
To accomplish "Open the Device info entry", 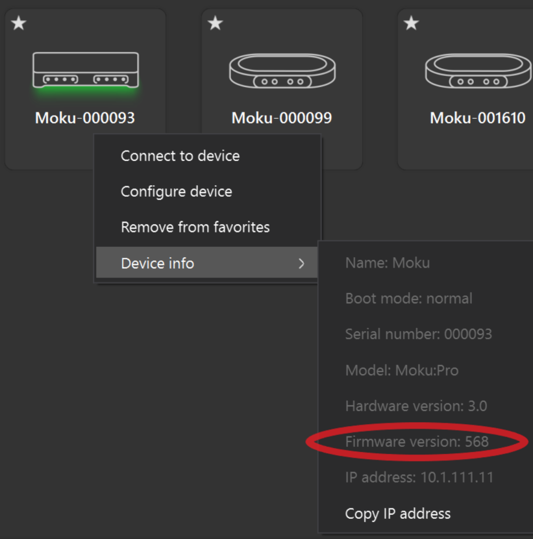I will pyautogui.click(x=157, y=263).
